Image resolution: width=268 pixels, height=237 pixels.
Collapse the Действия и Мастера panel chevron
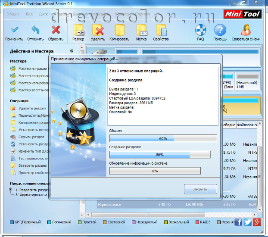72,51
